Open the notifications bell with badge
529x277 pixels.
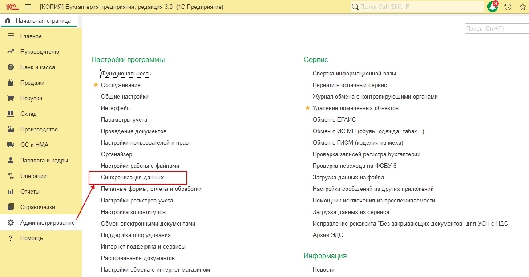click(x=492, y=7)
